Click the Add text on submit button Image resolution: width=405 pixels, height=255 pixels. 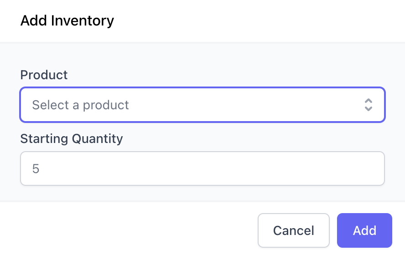[x=364, y=230]
